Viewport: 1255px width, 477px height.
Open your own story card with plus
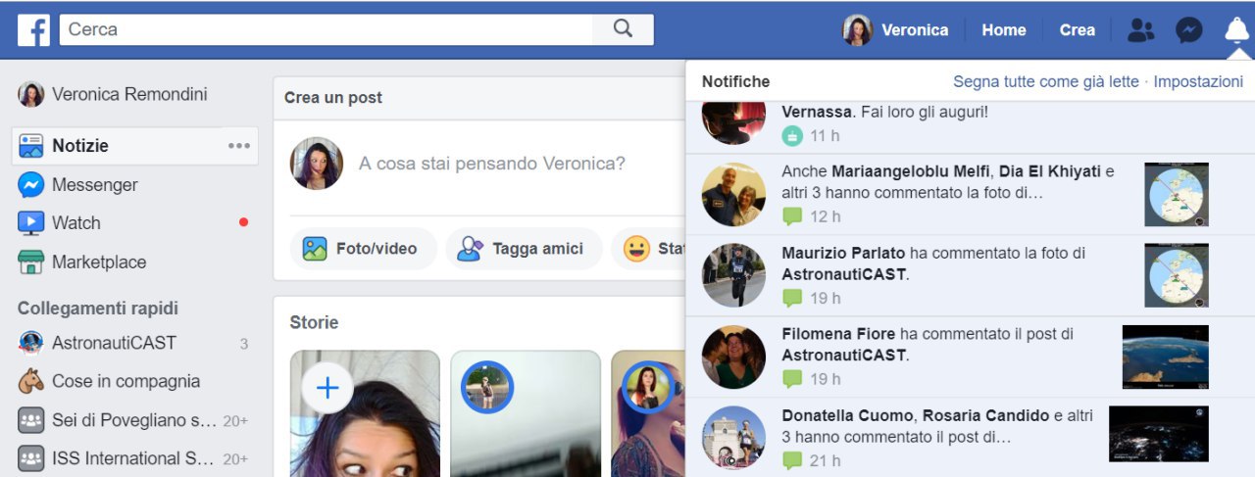coord(365,413)
